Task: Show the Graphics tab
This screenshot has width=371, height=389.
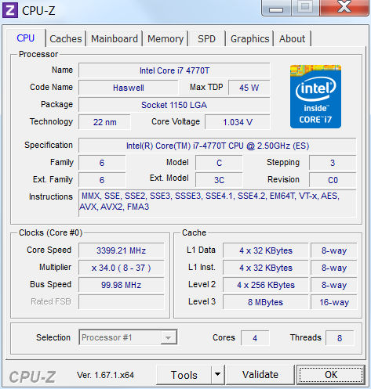Action: 249,39
